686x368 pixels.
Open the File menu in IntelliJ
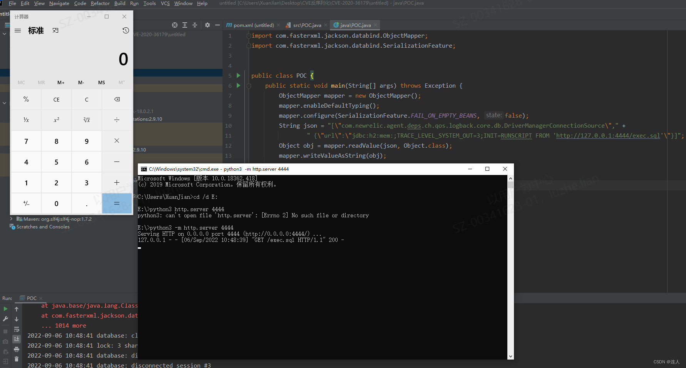pos(12,3)
